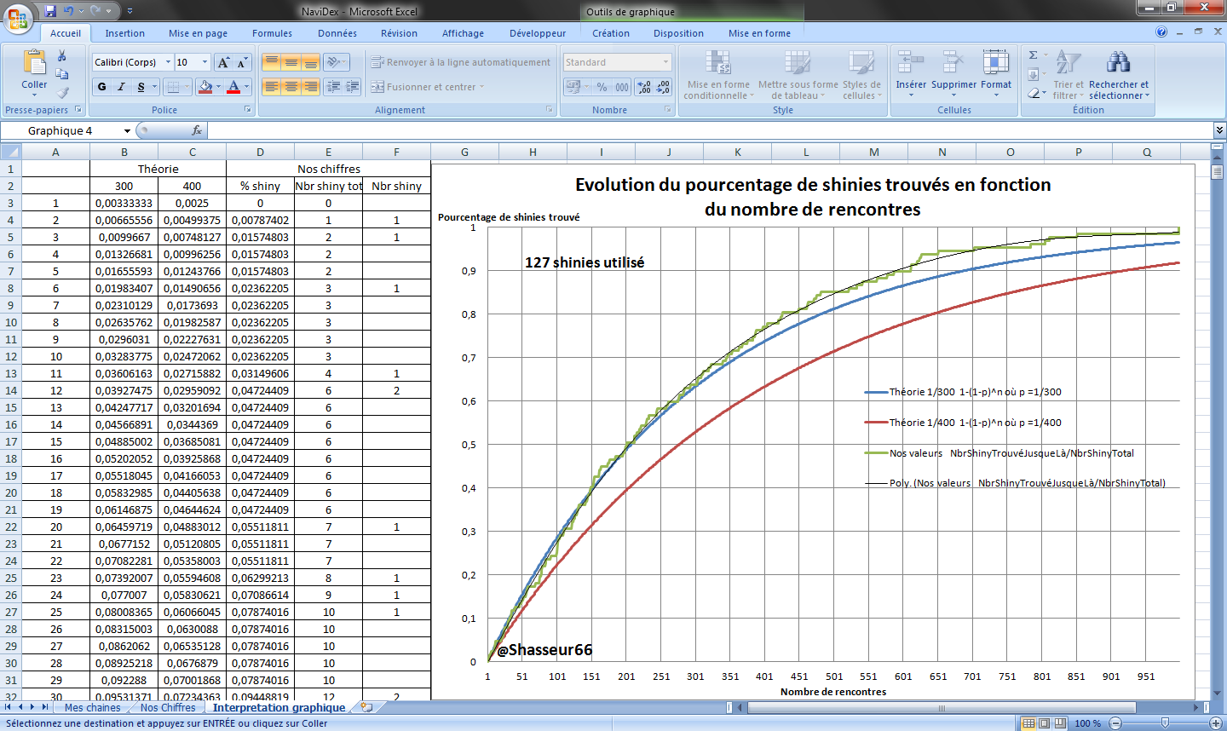1227x731 pixels.
Task: Open the Format cells dropdown
Action: pyautogui.click(x=996, y=74)
